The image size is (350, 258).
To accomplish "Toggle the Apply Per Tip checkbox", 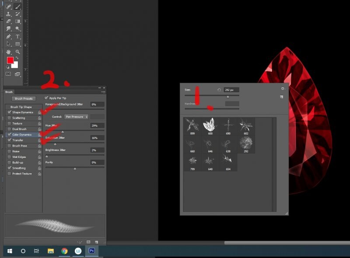I will tap(47, 98).
